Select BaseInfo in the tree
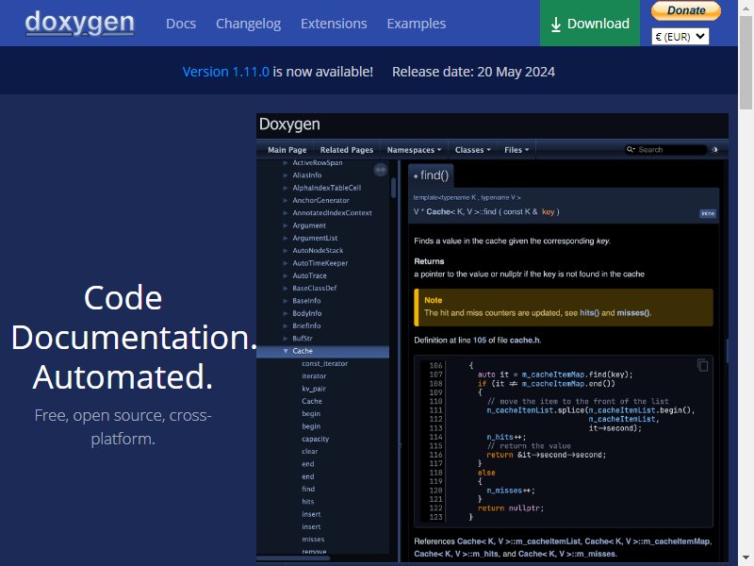The height and width of the screenshot is (566, 754). [306, 300]
